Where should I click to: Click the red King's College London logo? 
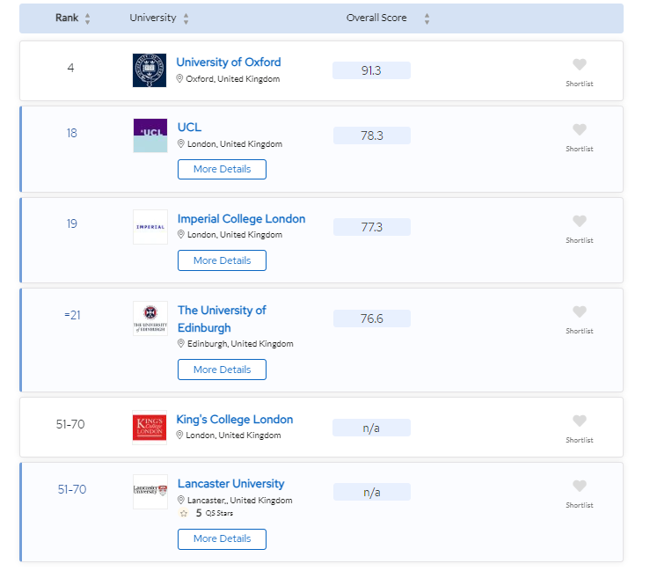click(150, 428)
